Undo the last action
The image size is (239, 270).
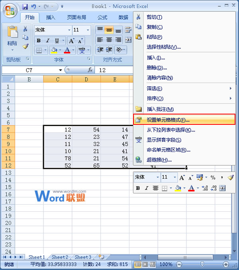pos(33,7)
